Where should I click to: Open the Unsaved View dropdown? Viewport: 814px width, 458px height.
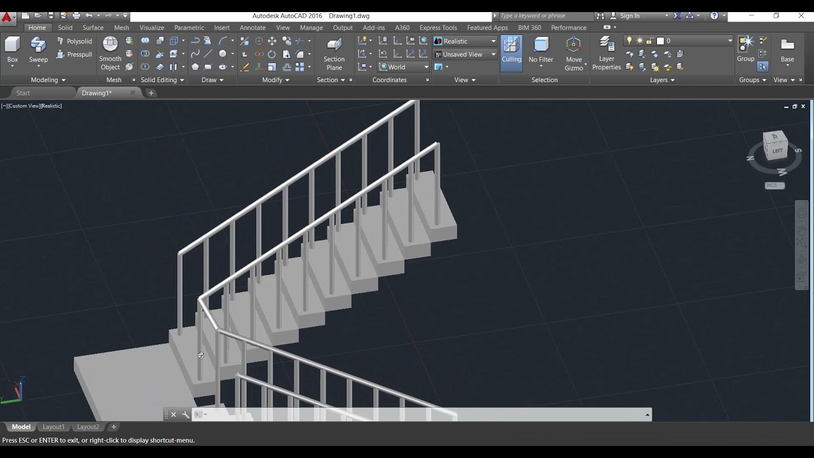(465, 54)
